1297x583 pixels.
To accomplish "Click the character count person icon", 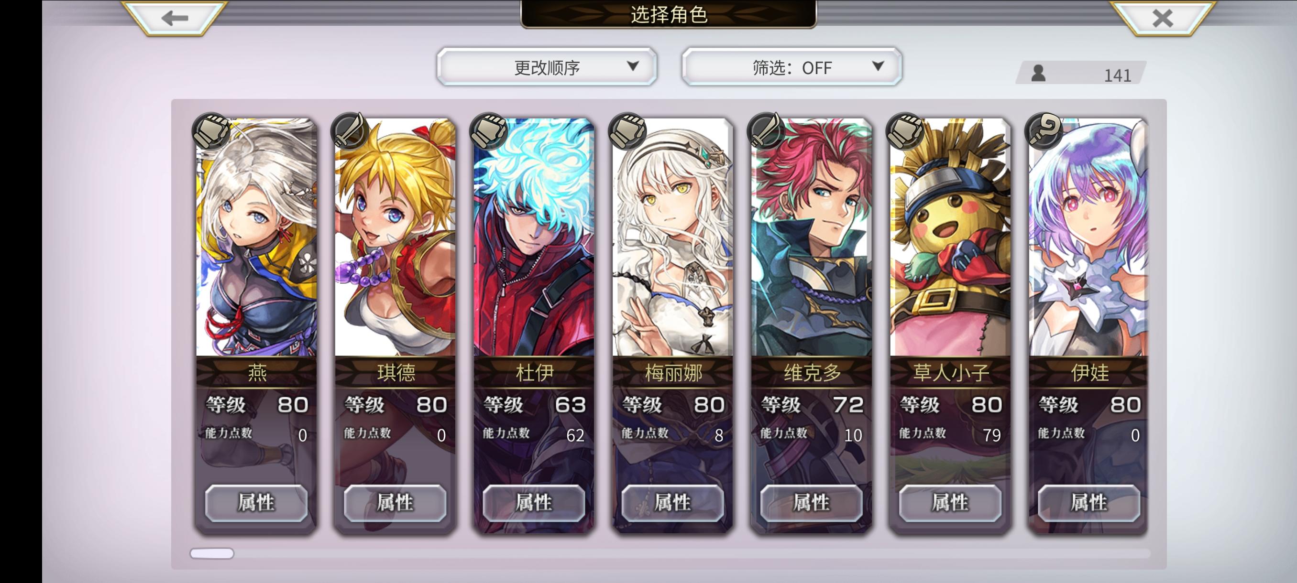I will tap(1038, 74).
